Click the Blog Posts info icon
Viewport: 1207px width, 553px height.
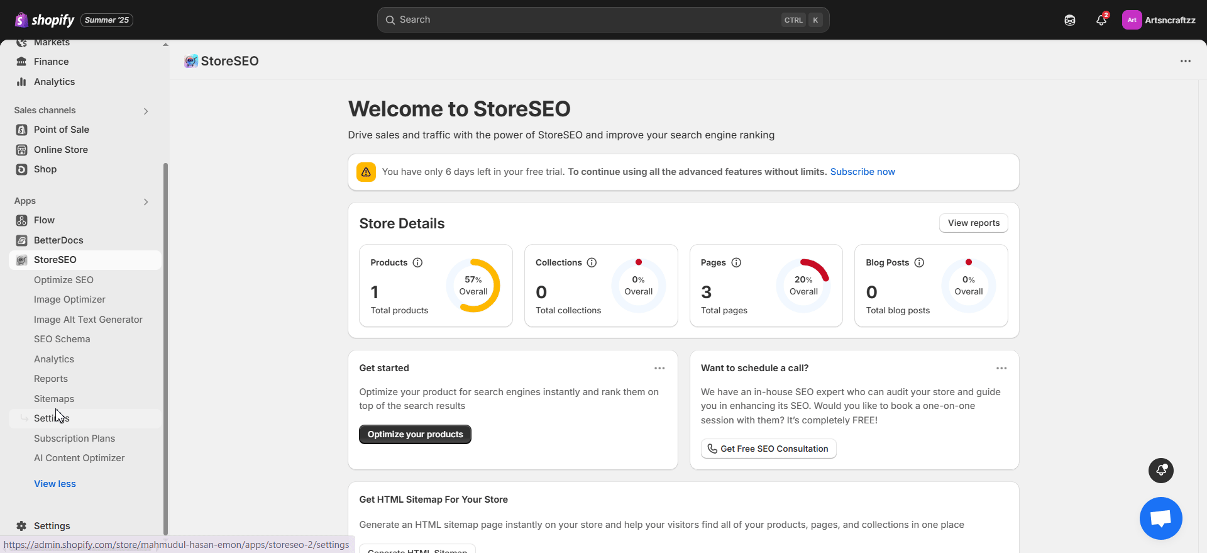[919, 262]
